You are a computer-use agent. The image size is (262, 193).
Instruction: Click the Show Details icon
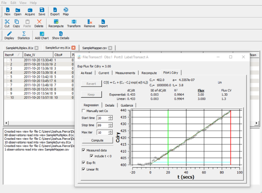[61, 34]
